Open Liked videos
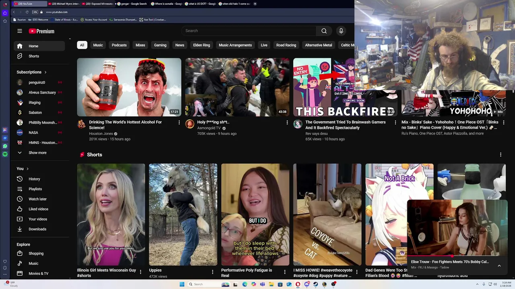 coord(39,209)
